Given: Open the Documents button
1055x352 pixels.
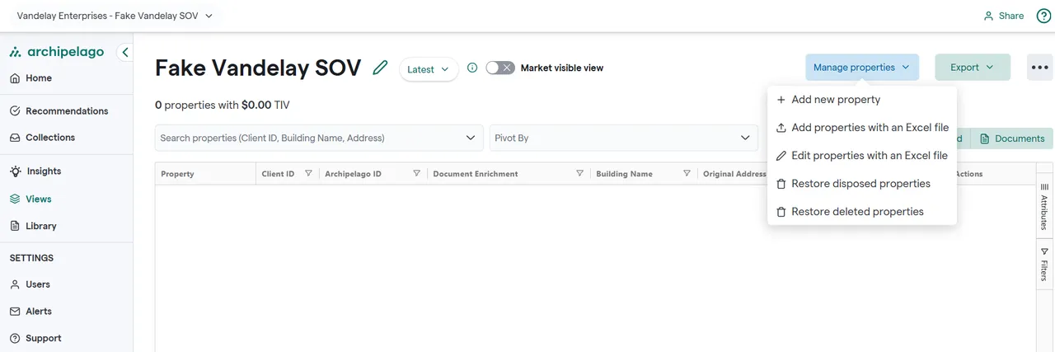Looking at the screenshot, I should click(x=1012, y=138).
